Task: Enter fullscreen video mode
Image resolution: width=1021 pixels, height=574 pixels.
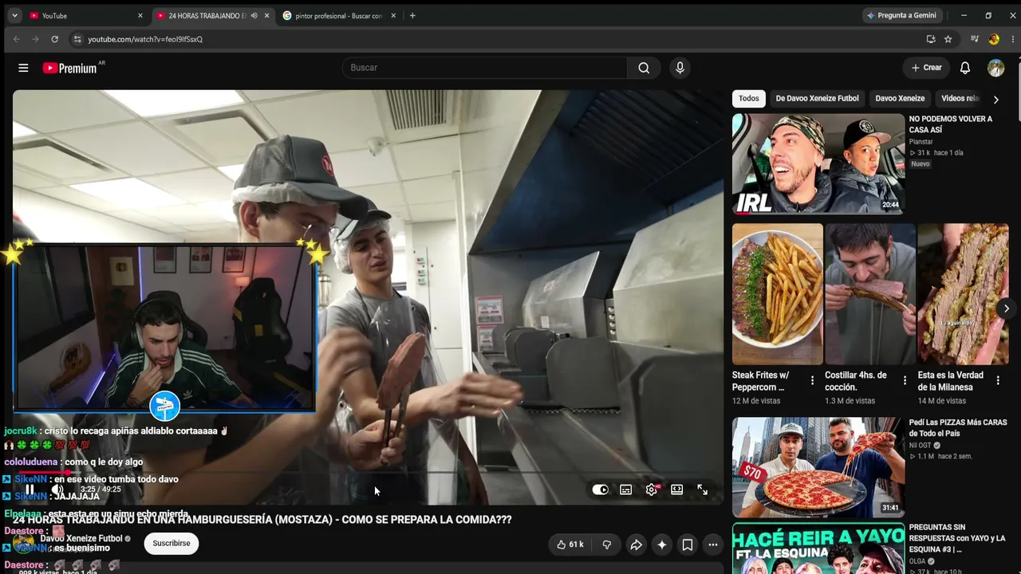Action: [x=703, y=489]
